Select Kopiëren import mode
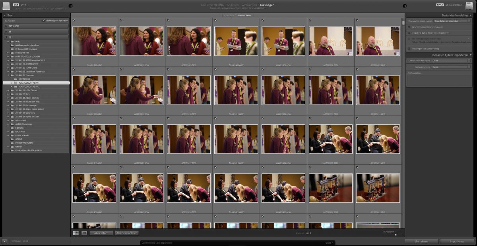The image size is (477, 246). point(233,5)
